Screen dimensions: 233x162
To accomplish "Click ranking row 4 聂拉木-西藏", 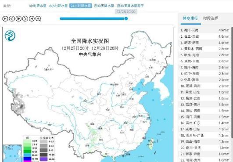I will coord(205,49).
